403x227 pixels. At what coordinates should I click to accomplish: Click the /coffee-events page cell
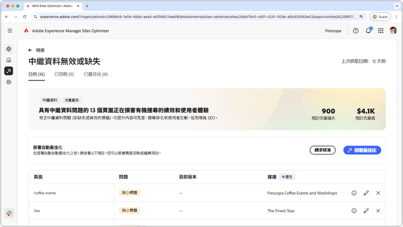pos(45,193)
